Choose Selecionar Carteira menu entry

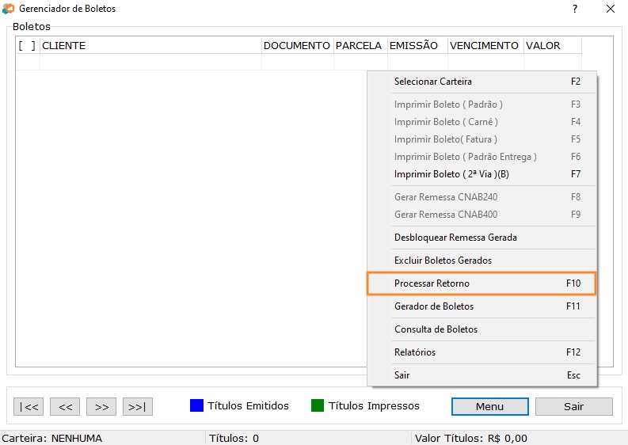(x=481, y=82)
